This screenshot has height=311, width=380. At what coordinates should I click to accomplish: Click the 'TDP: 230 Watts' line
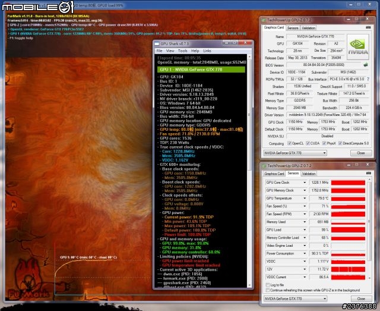pos(174,143)
